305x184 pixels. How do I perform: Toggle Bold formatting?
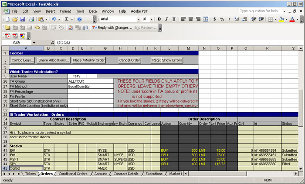(159, 19)
